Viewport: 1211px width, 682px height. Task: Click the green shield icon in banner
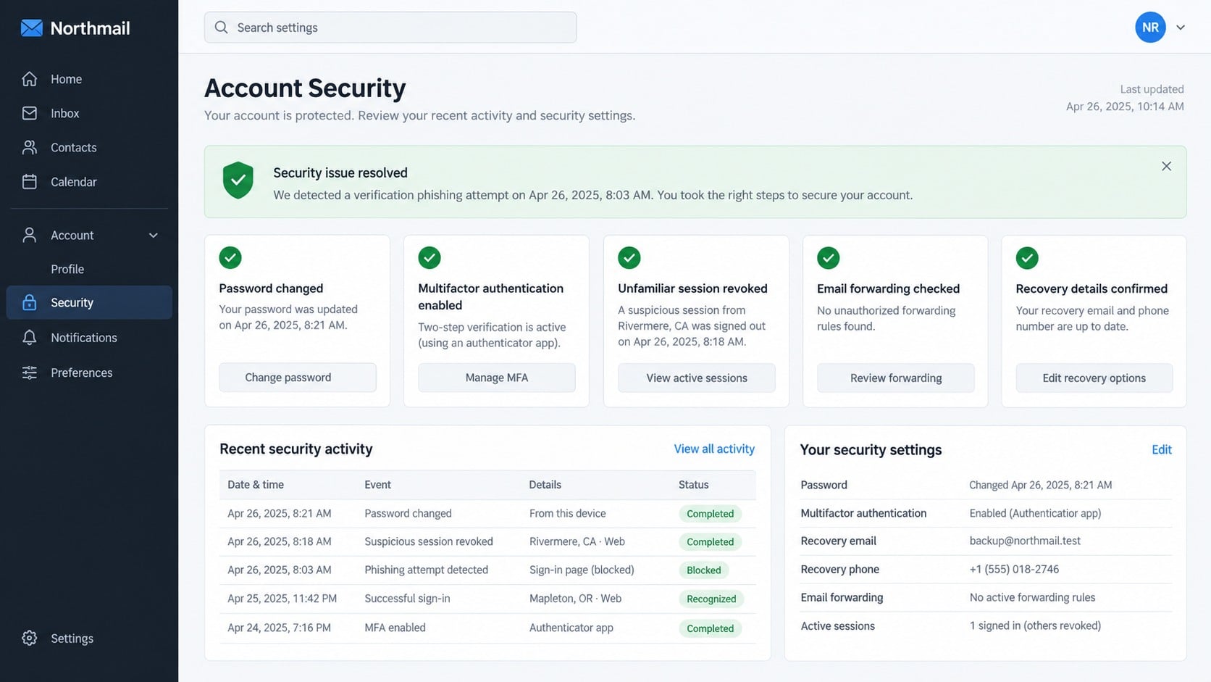[x=238, y=180]
